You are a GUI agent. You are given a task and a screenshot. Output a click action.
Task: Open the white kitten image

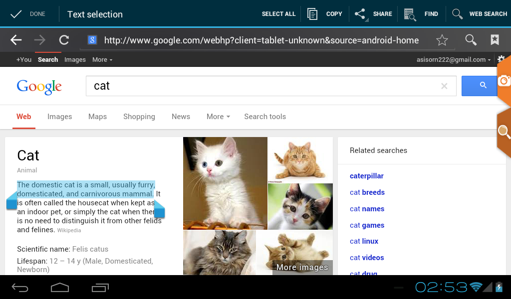[x=225, y=183]
